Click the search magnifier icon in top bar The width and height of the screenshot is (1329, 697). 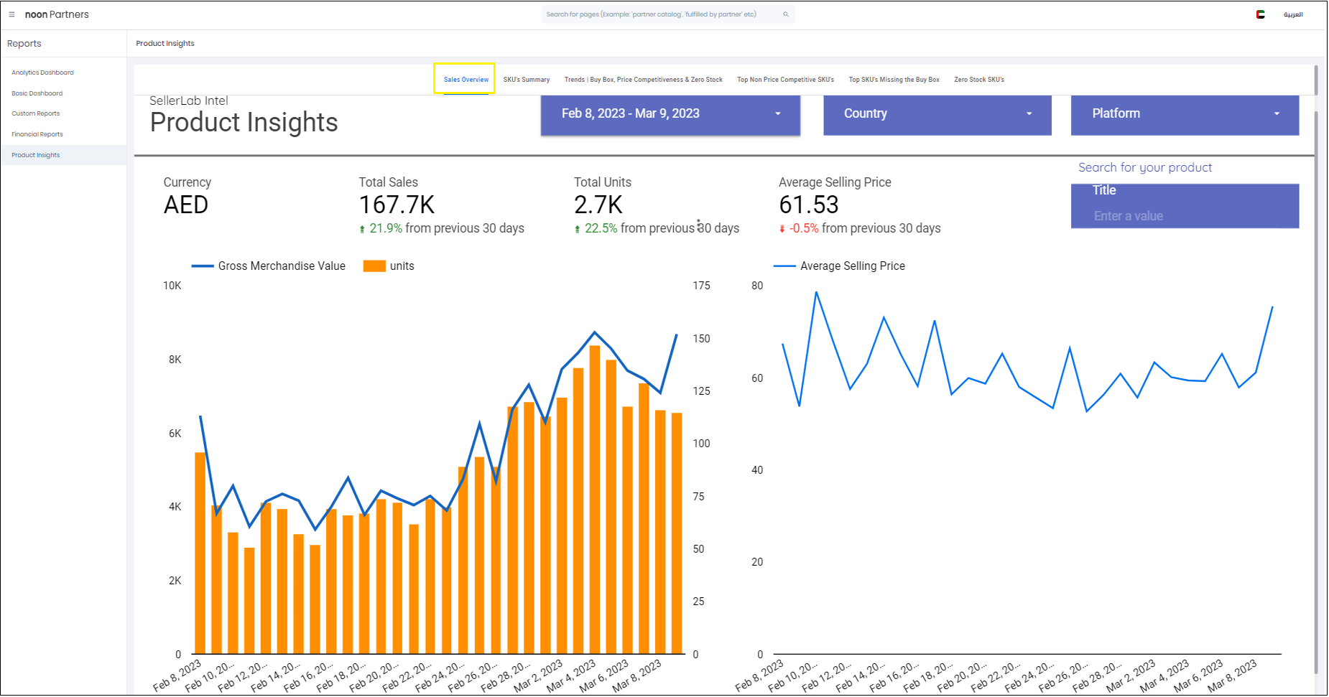(786, 14)
